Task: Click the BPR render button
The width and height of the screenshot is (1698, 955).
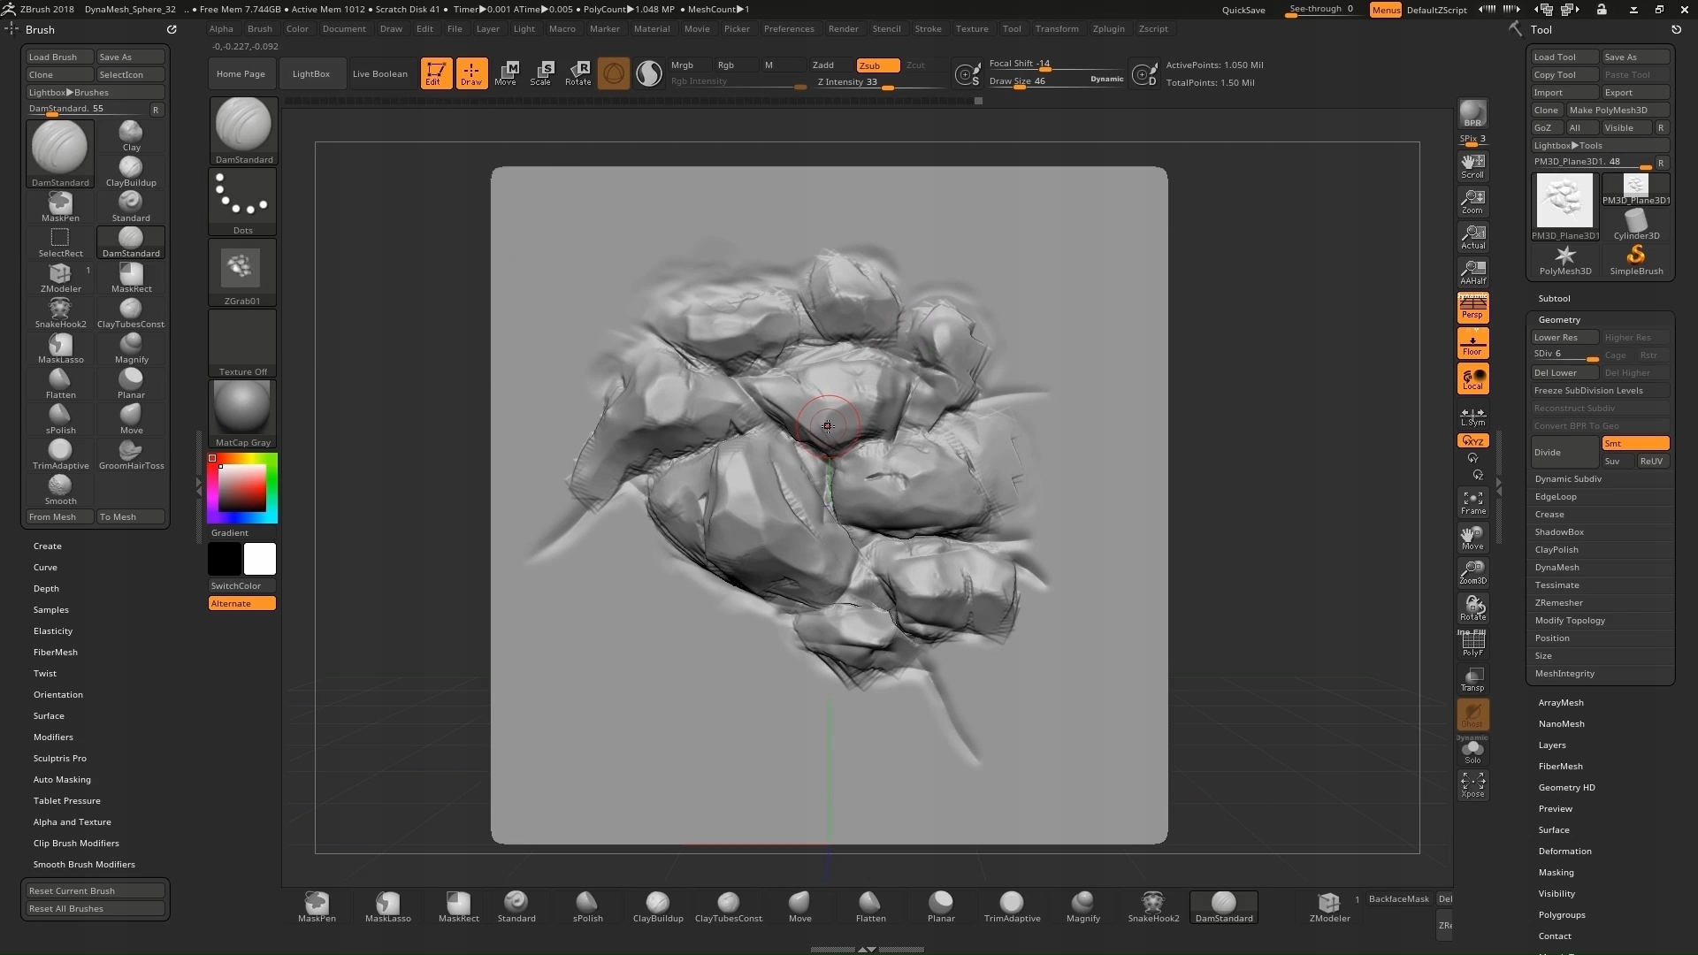Action: click(x=1472, y=113)
